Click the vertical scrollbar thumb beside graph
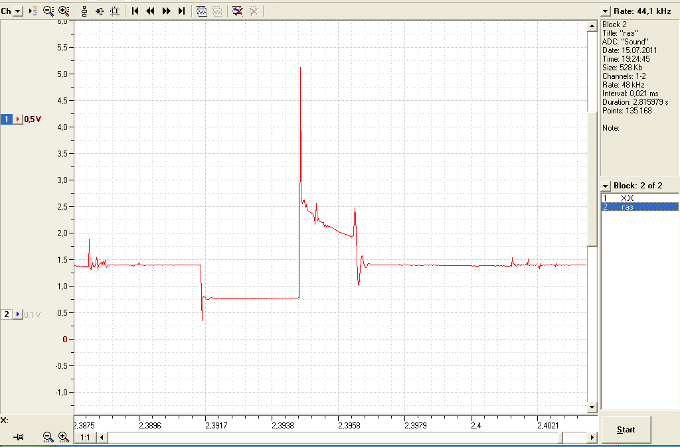The width and height of the screenshot is (680, 447). [592, 178]
